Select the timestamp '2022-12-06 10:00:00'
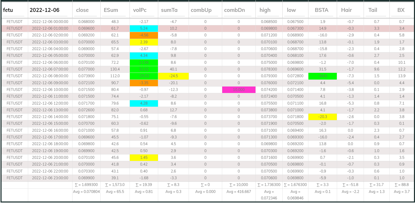The width and height of the screenshot is (415, 203). pos(50,90)
